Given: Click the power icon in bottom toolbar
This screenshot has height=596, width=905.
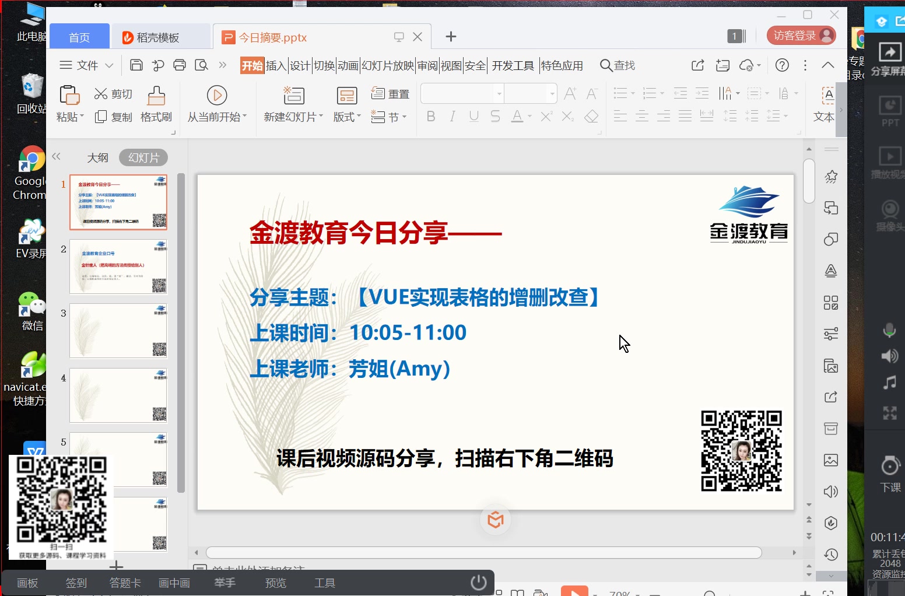Looking at the screenshot, I should (x=479, y=583).
